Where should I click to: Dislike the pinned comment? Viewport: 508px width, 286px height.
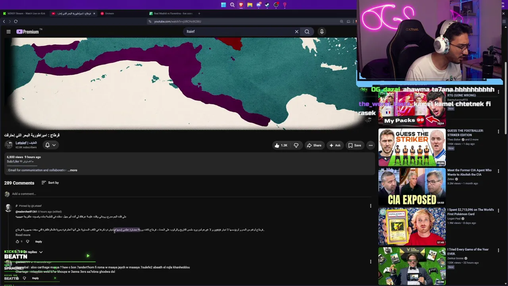(27, 242)
